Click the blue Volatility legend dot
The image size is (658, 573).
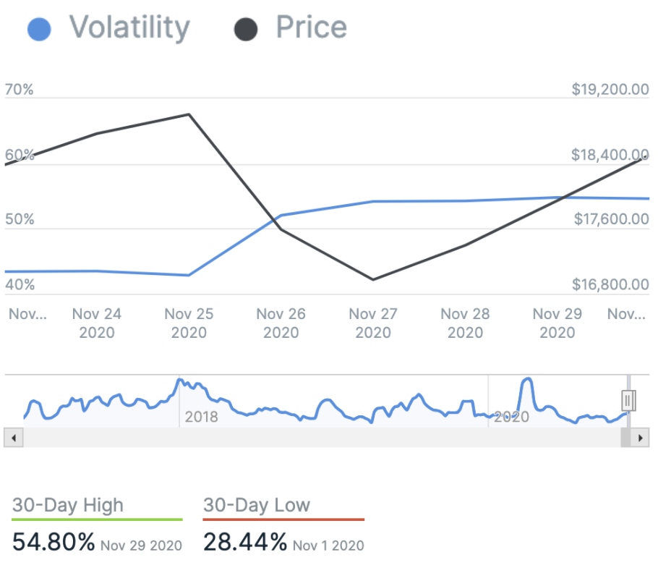coord(38,30)
